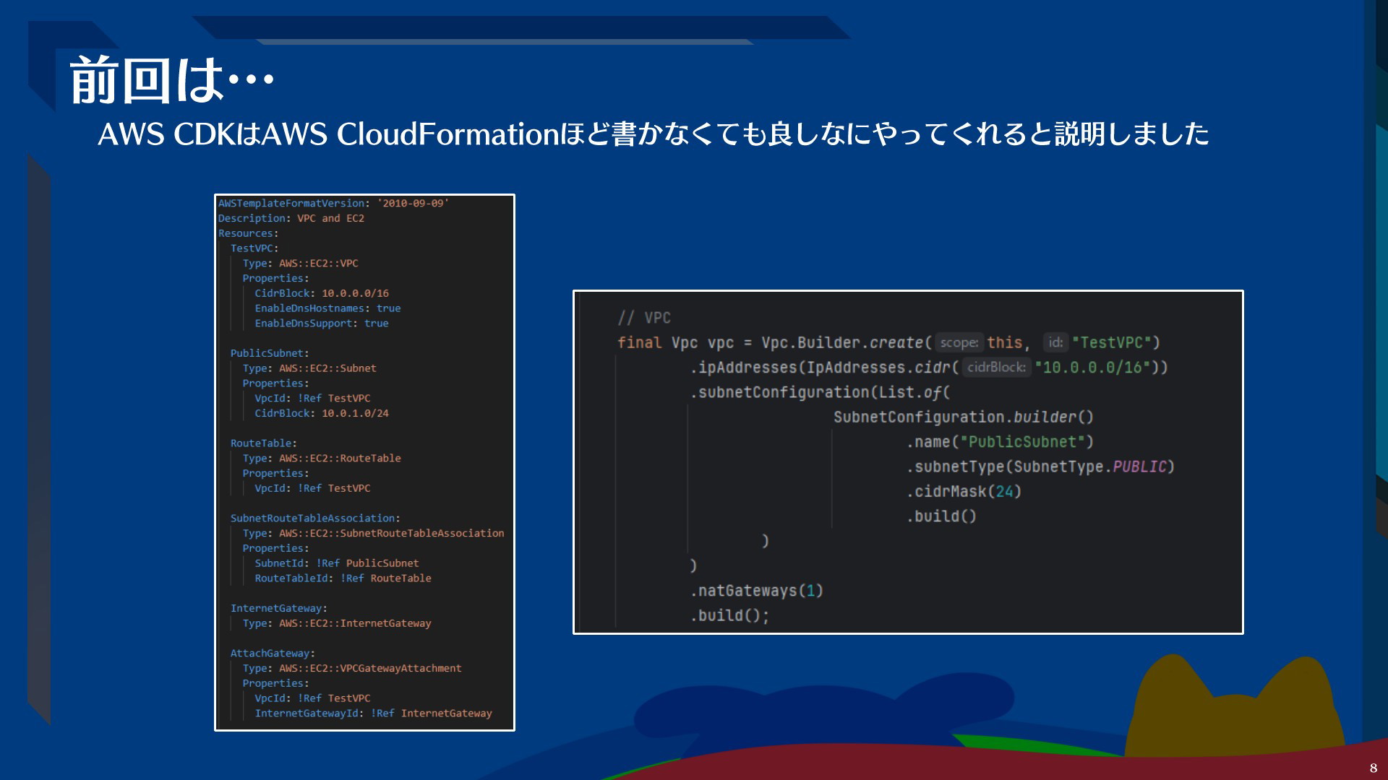Viewport: 1388px width, 780px height.
Task: Click the '.natGateways(1)' line
Action: click(756, 591)
